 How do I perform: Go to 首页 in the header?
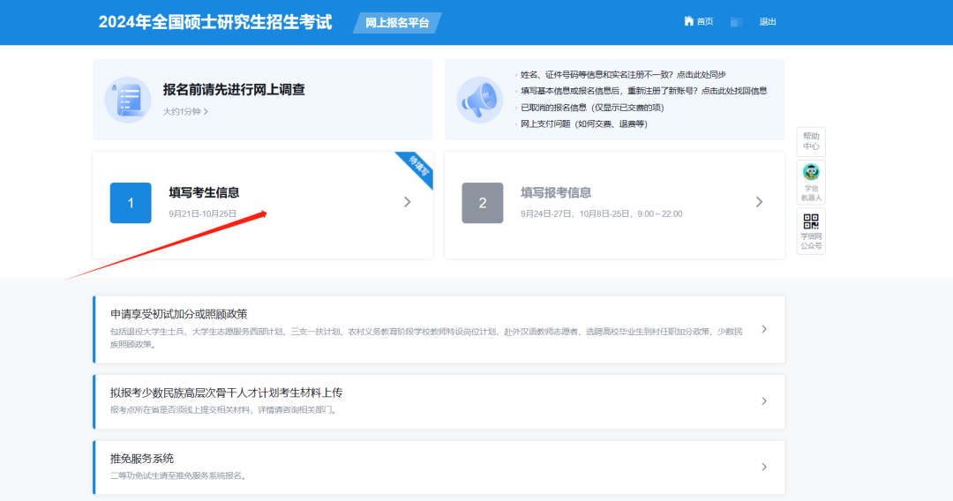click(x=705, y=22)
